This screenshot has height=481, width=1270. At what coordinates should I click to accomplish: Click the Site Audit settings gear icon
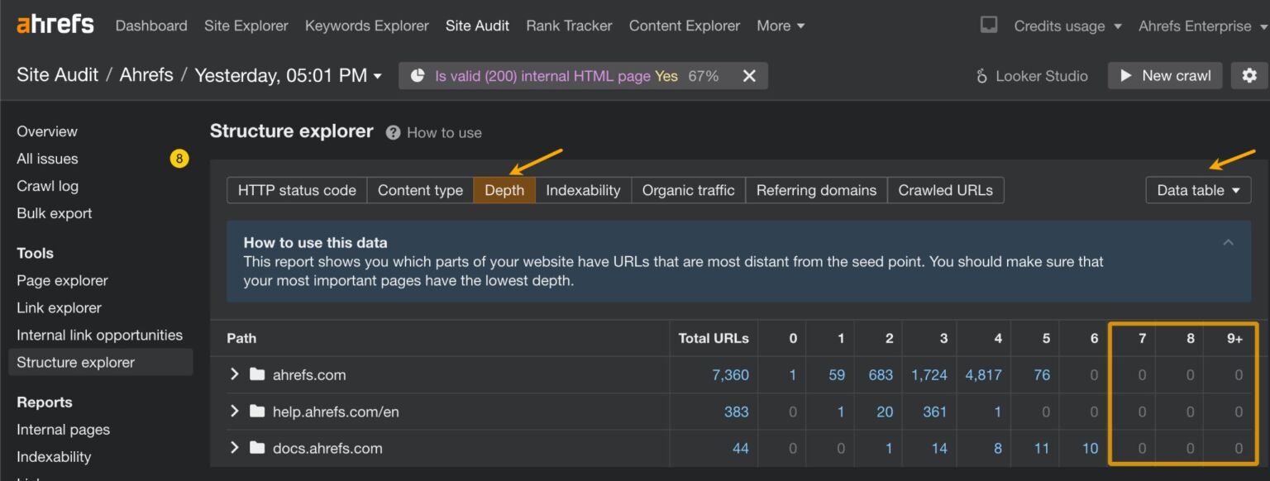tap(1249, 75)
